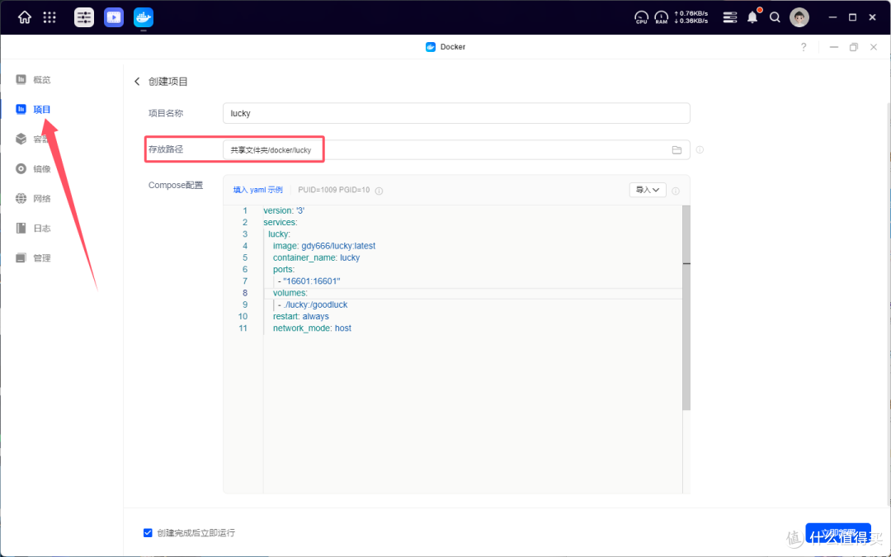Click info icon next to PUID PGID
The height and width of the screenshot is (557, 891).
379,191
